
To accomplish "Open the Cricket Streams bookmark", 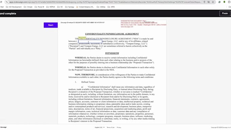I will click(x=85, y=7).
